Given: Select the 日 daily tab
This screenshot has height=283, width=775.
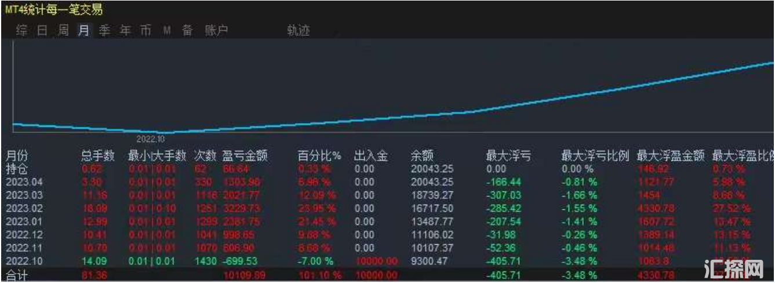Looking at the screenshot, I should point(42,31).
